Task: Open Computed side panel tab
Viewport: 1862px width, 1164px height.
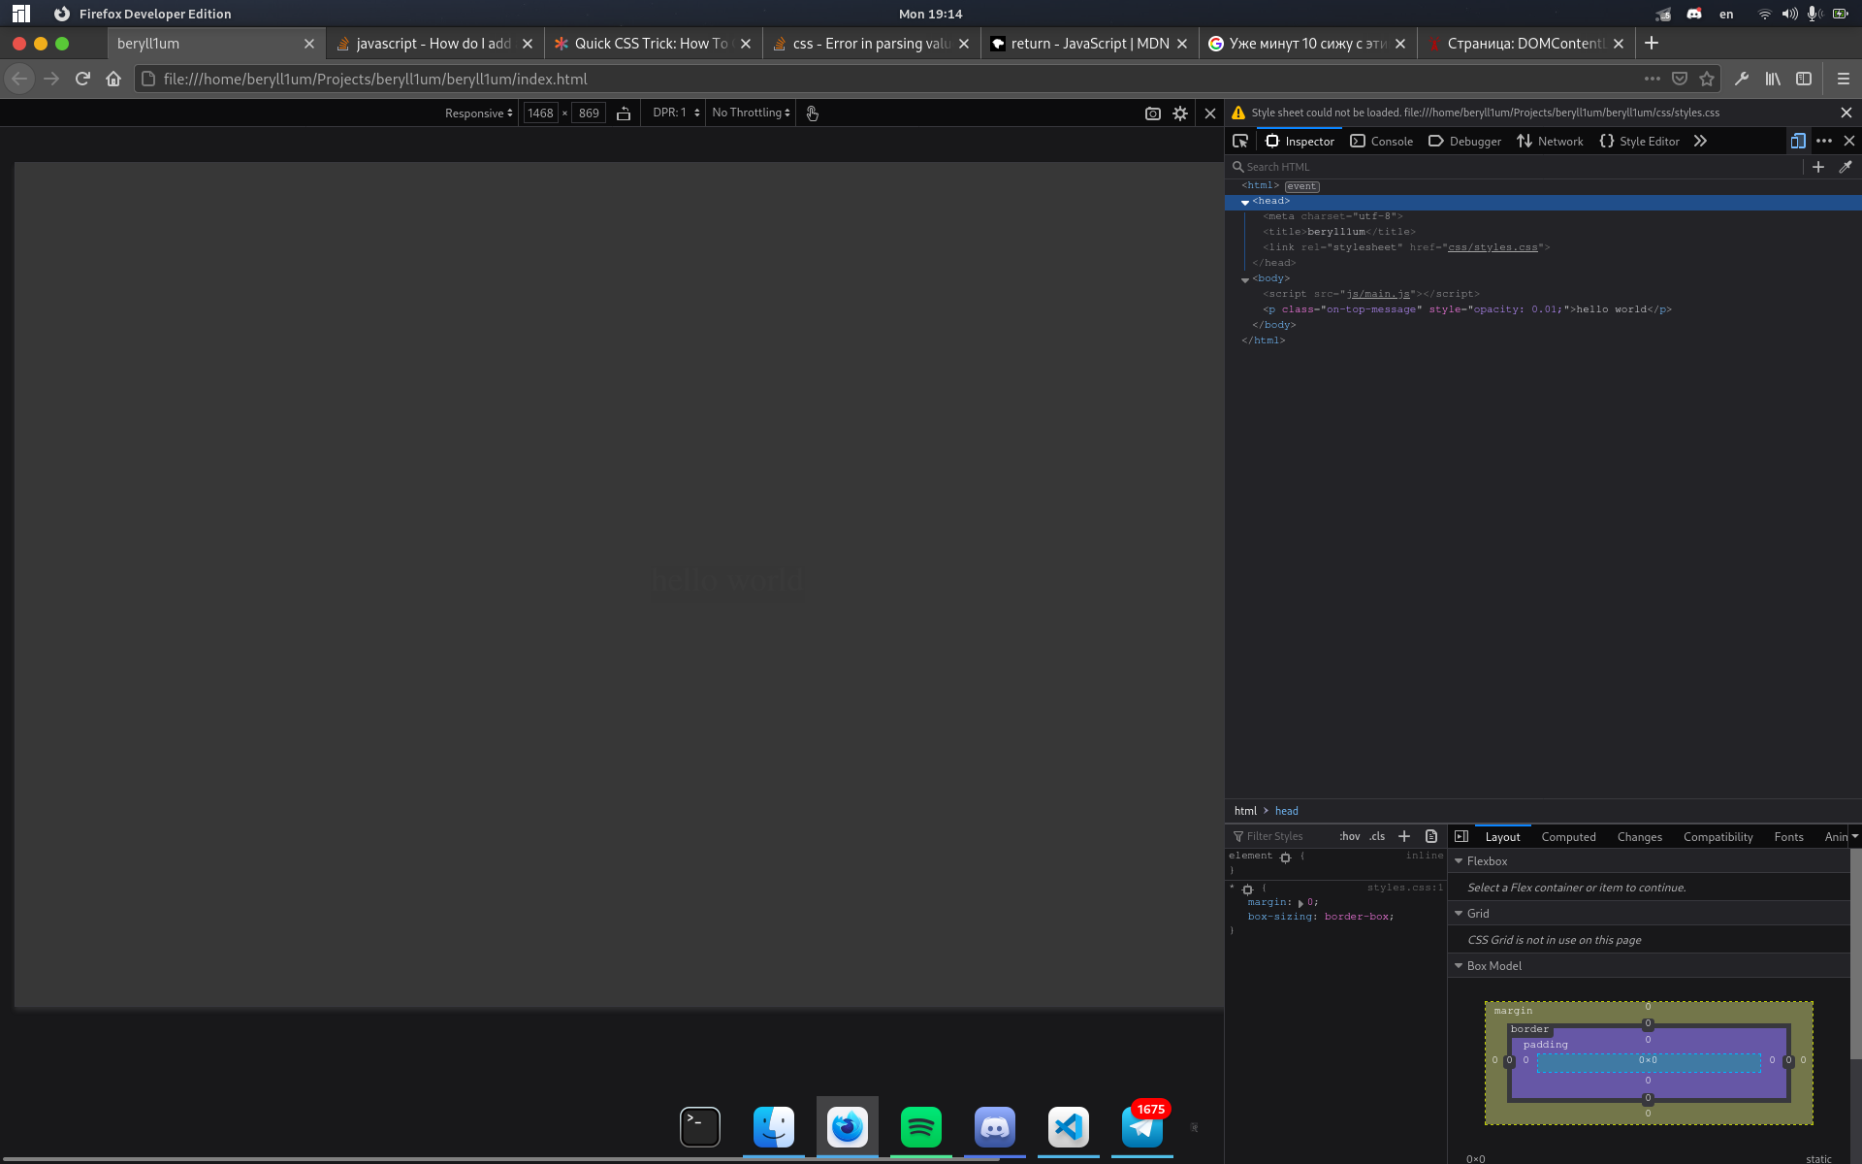Action: pos(1568,837)
